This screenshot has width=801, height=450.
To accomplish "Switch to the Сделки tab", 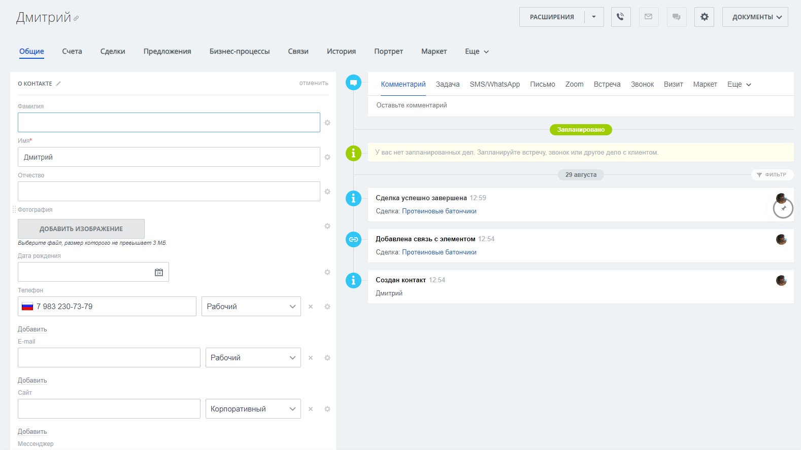I will pyautogui.click(x=113, y=51).
